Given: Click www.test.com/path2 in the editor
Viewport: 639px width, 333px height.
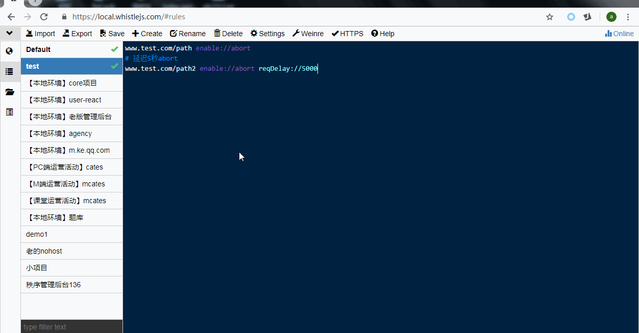Looking at the screenshot, I should point(160,69).
